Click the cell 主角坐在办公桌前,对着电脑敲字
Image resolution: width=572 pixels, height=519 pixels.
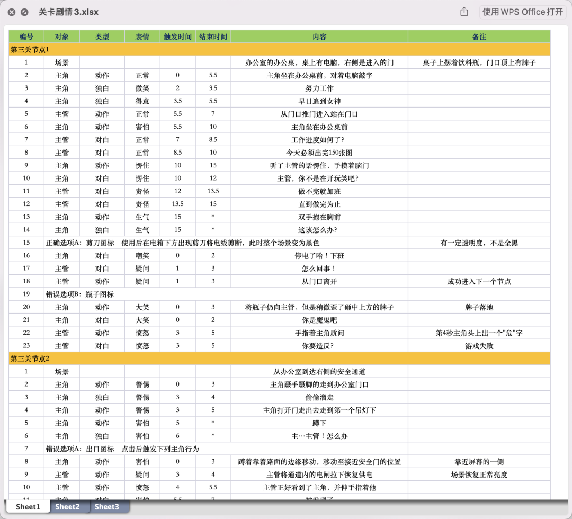coord(319,75)
